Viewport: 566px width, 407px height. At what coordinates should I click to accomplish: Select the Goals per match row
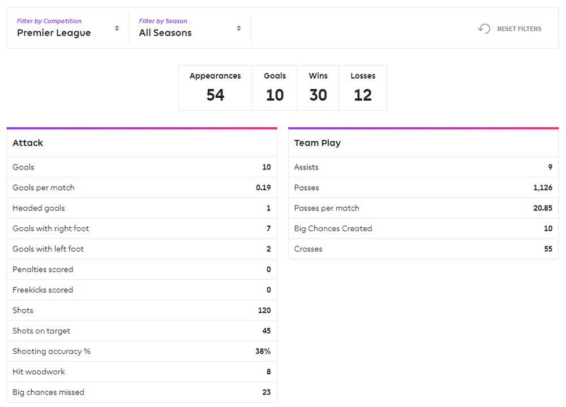142,188
